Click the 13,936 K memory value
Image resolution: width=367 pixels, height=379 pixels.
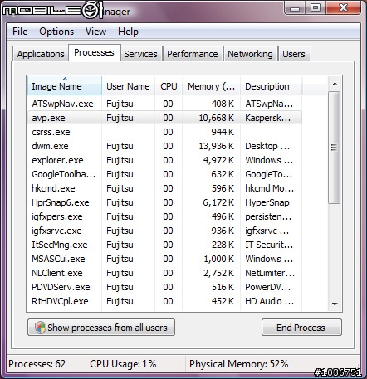coord(217,146)
